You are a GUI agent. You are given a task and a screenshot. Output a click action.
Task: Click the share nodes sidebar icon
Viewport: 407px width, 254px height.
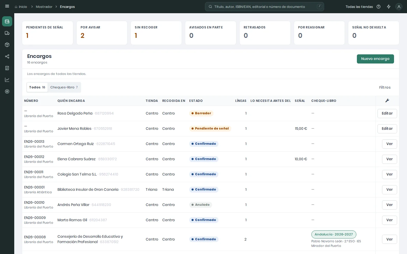[7, 56]
